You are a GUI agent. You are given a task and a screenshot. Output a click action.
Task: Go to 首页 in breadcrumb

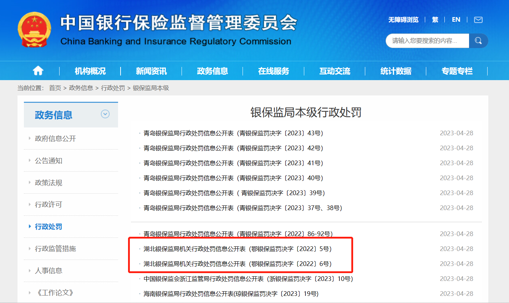(55, 88)
